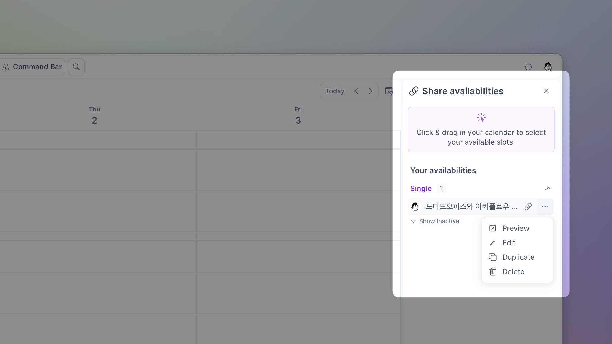Choose Duplicate from the context menu
This screenshot has width=612, height=344.
(517, 257)
